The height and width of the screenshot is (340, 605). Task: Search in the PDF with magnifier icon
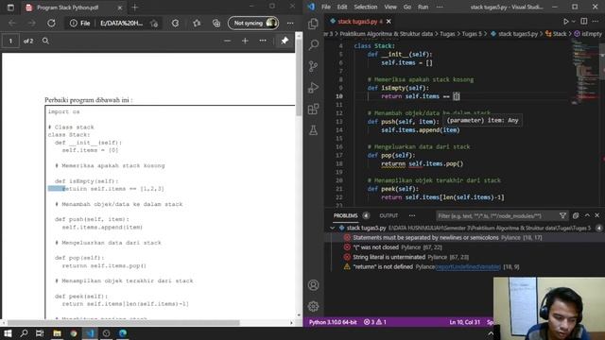[x=45, y=41]
